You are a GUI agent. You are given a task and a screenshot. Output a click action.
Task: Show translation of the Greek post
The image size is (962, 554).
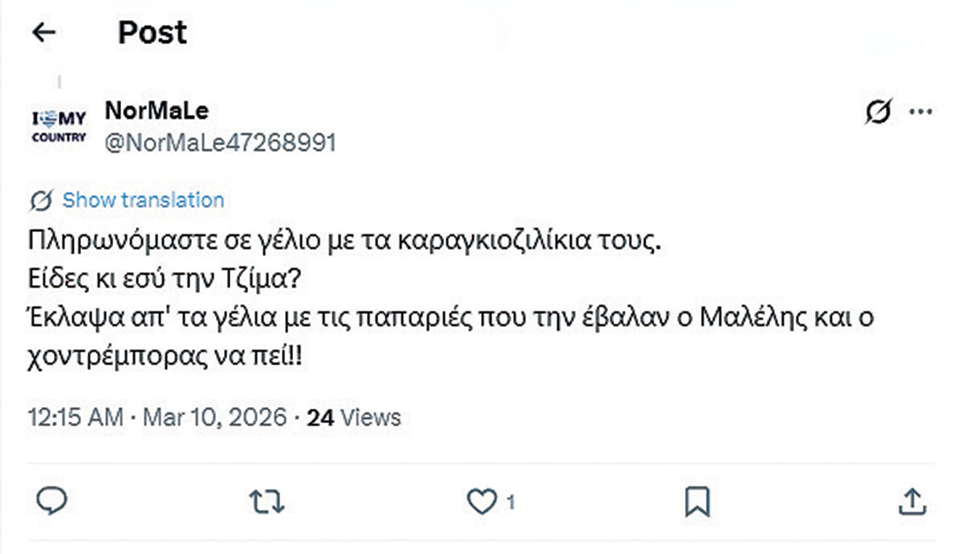[x=143, y=200]
